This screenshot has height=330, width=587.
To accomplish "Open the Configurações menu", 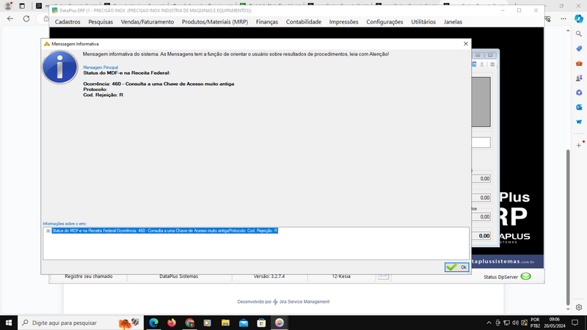I will (384, 22).
